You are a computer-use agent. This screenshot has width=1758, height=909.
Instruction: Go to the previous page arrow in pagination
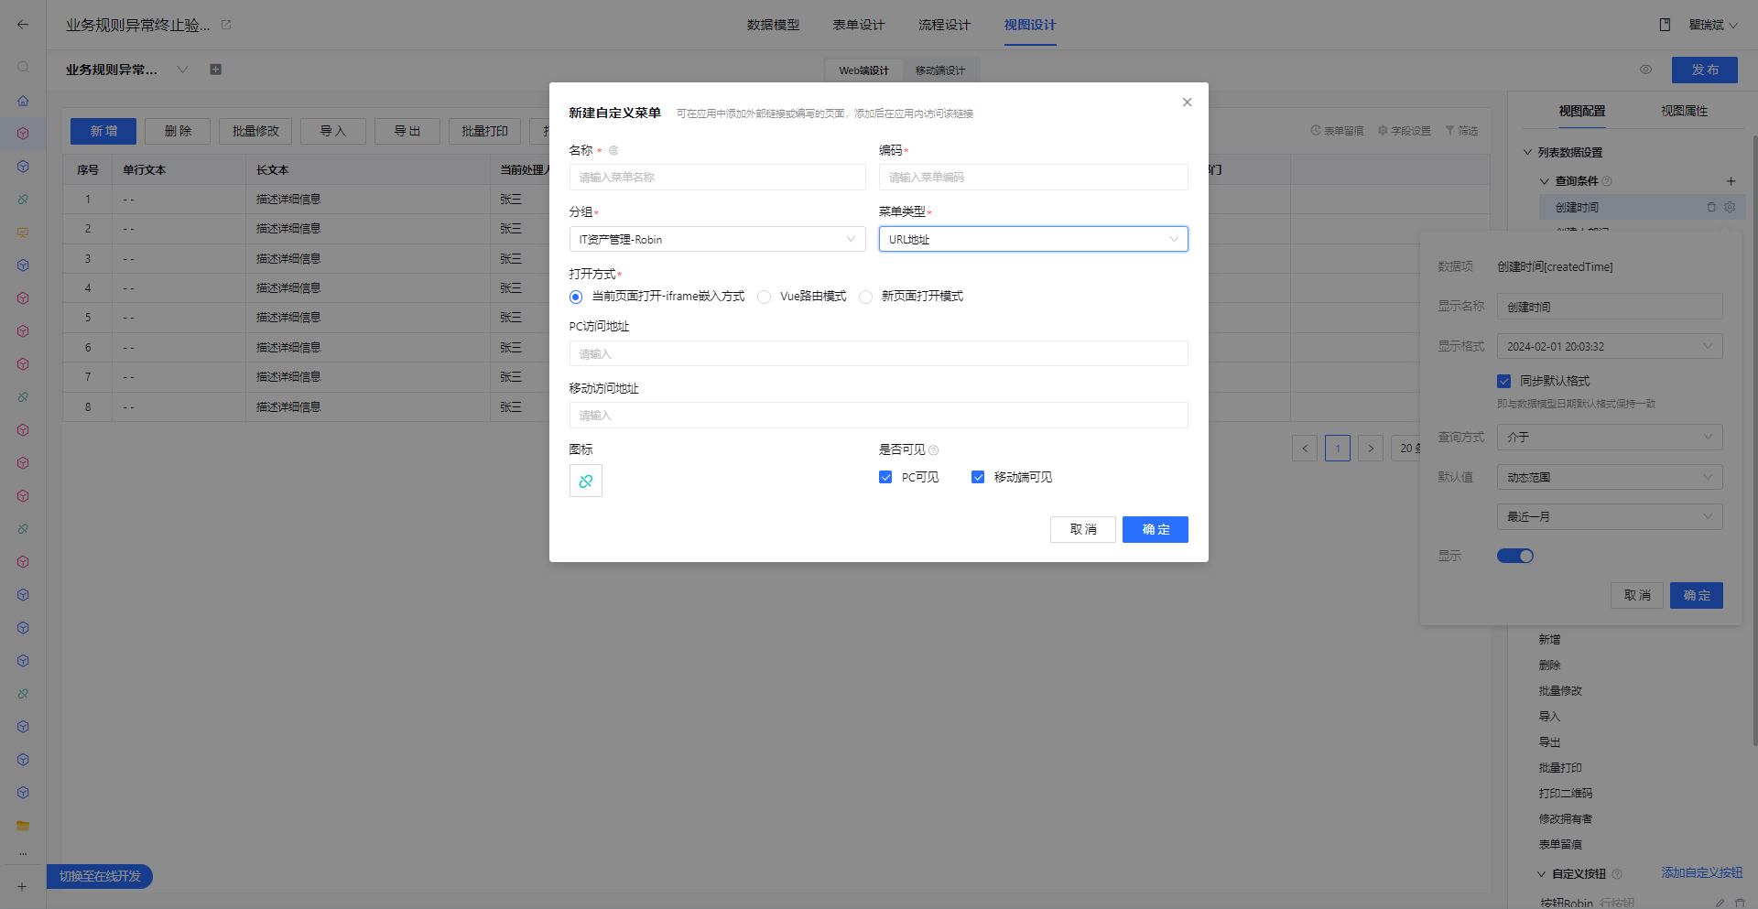pyautogui.click(x=1305, y=449)
